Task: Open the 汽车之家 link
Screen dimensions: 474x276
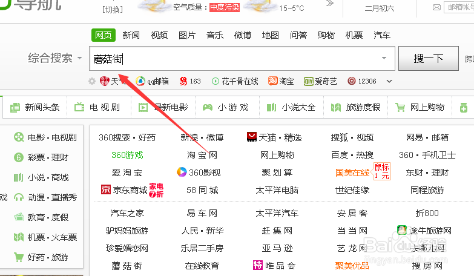Action: coord(127,213)
